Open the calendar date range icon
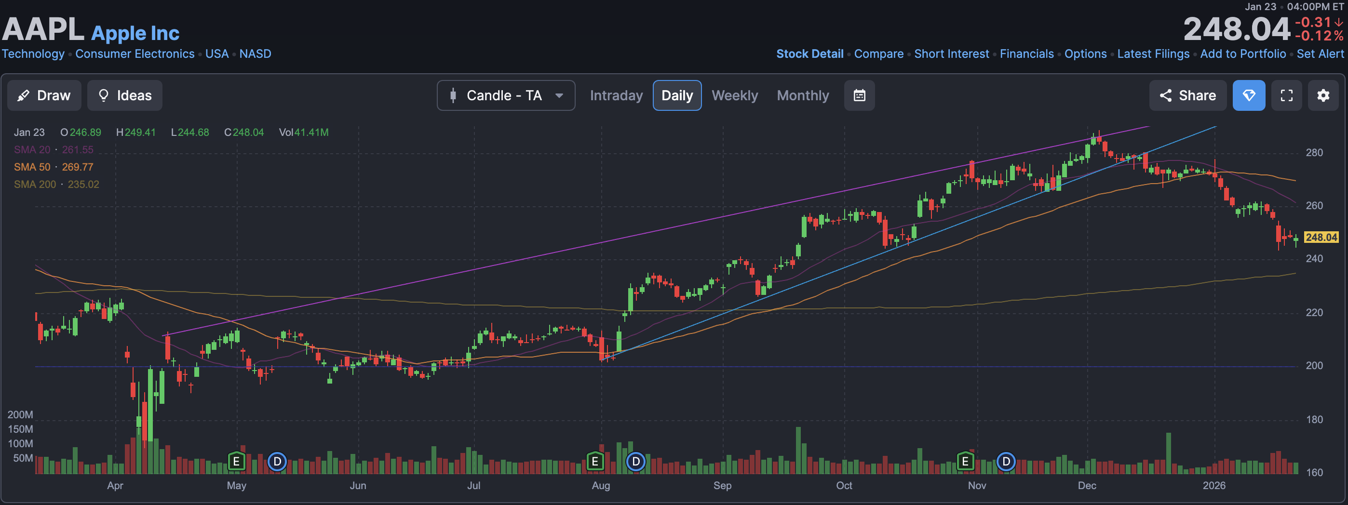Image resolution: width=1348 pixels, height=505 pixels. click(859, 95)
